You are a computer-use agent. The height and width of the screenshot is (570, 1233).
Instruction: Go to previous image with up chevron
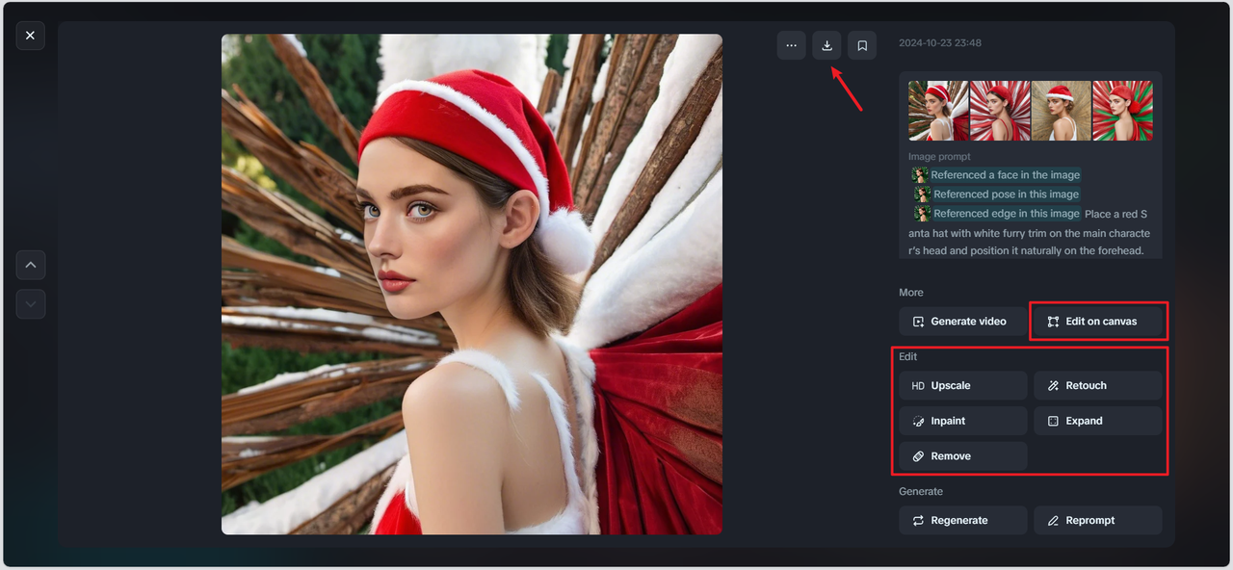coord(31,265)
